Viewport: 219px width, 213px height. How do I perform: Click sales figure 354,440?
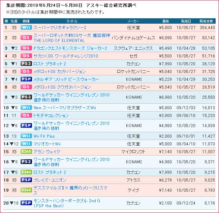pyautogui.click(x=207, y=27)
